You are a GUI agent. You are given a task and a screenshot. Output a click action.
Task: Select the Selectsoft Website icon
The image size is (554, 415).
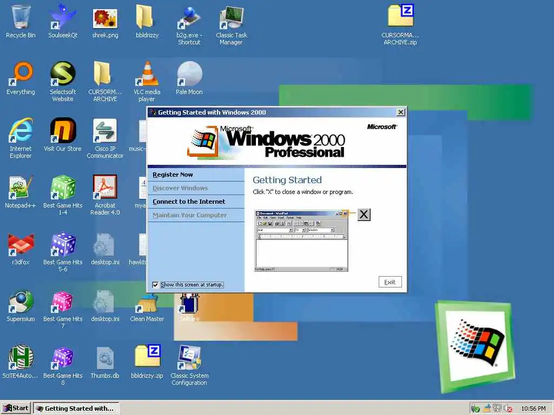(x=63, y=73)
